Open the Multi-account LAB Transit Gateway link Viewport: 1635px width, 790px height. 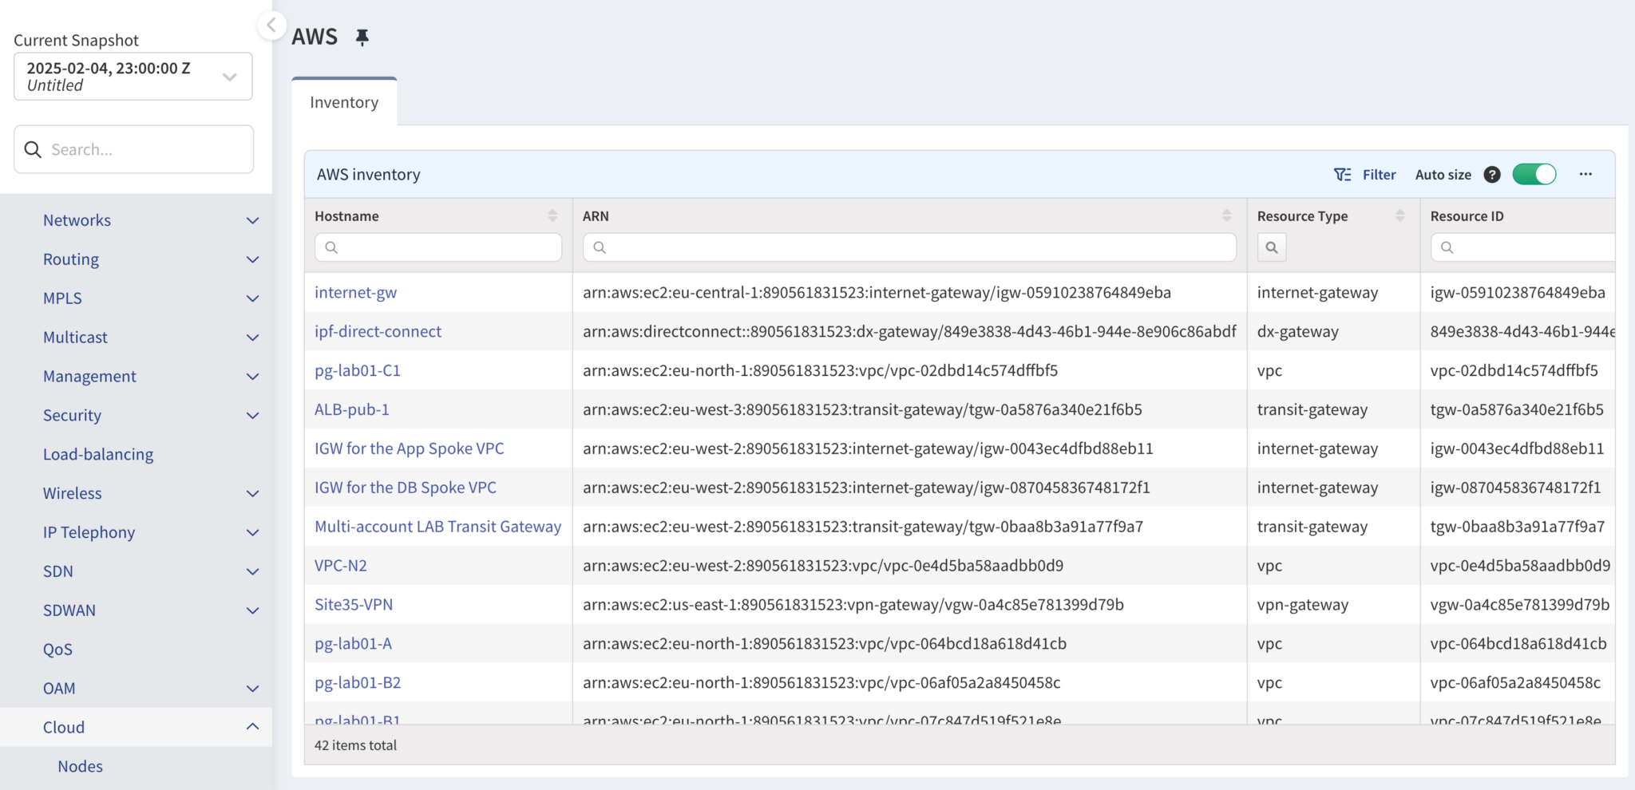[437, 526]
